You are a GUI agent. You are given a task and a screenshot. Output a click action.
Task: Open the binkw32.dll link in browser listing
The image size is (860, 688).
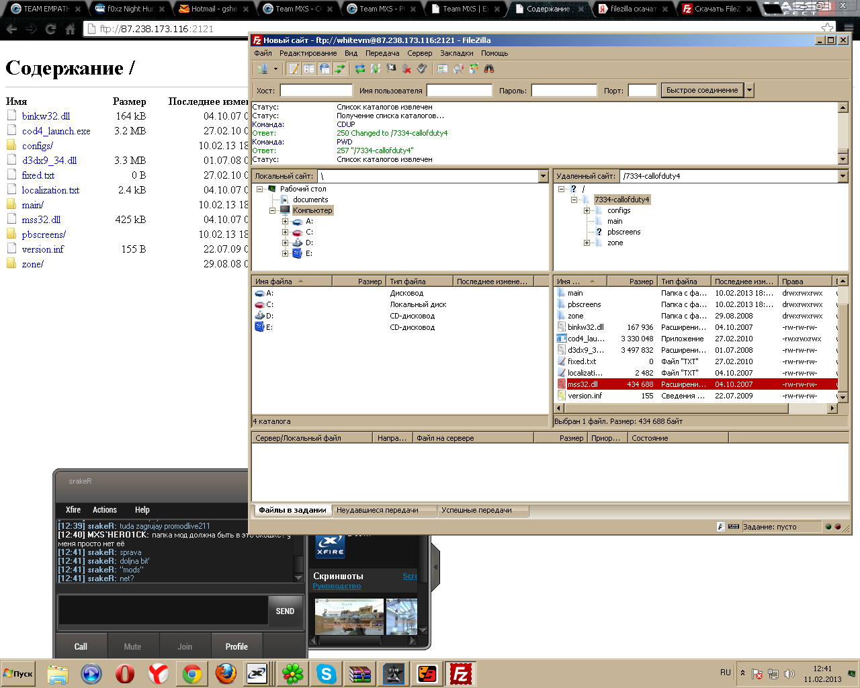(x=46, y=116)
